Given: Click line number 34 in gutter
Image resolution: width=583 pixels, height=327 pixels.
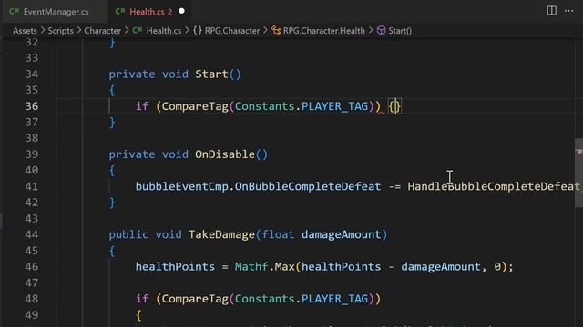Looking at the screenshot, I should pos(32,74).
